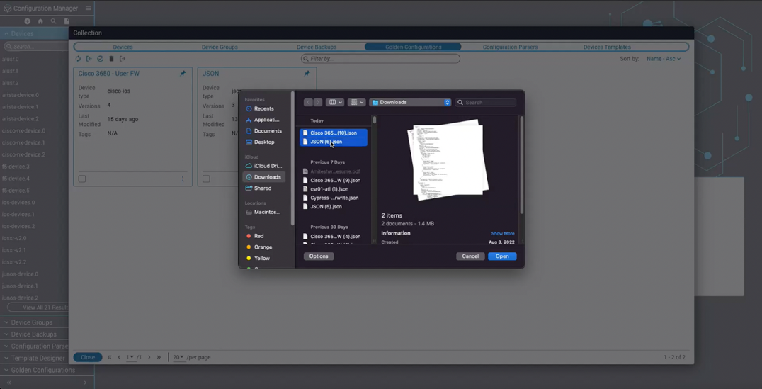Screen dimensions: 762x389
Task: Select the Yellow tag in file dialog
Action: click(x=258, y=258)
